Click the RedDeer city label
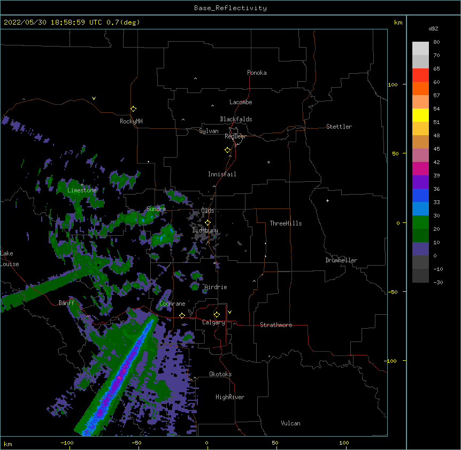This screenshot has width=461, height=450. click(235, 136)
